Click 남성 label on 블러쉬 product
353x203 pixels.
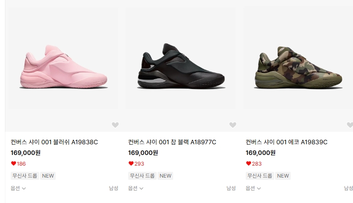tap(114, 188)
